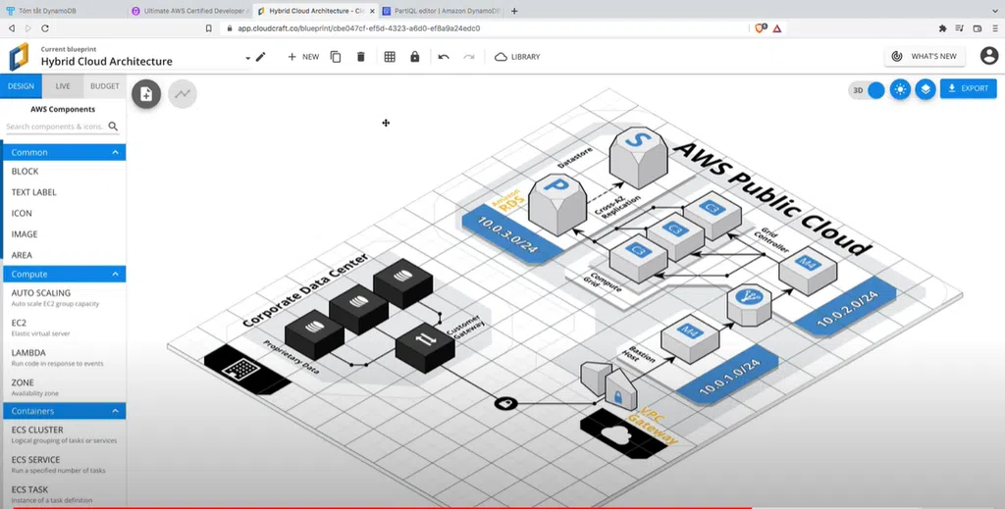Open the layers round button

(x=926, y=89)
